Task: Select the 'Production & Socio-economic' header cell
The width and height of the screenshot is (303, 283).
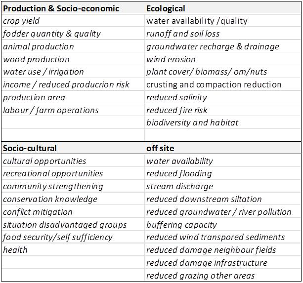Action: pyautogui.click(x=61, y=8)
